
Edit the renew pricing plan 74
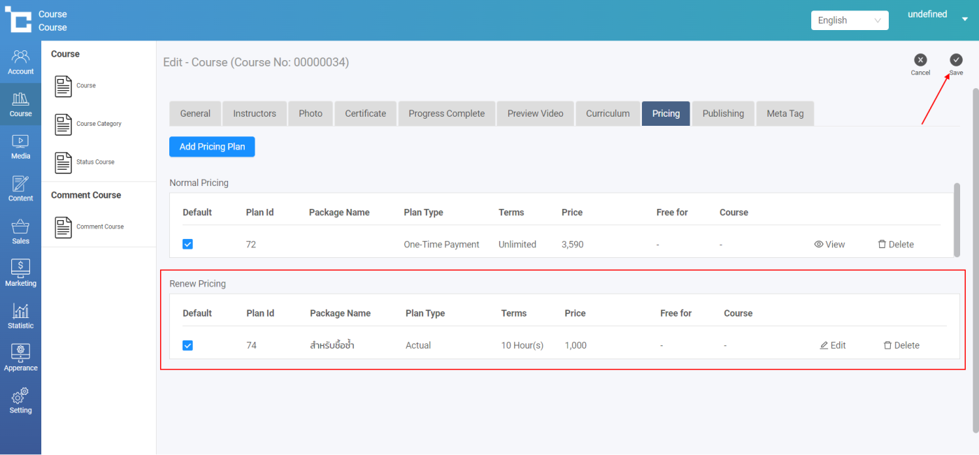[833, 345]
